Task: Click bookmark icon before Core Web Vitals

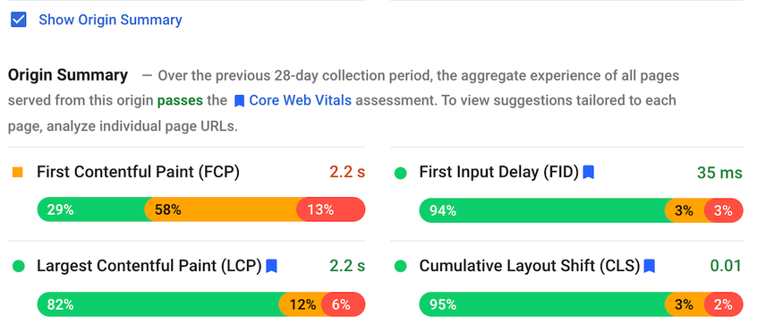Action: [x=240, y=101]
